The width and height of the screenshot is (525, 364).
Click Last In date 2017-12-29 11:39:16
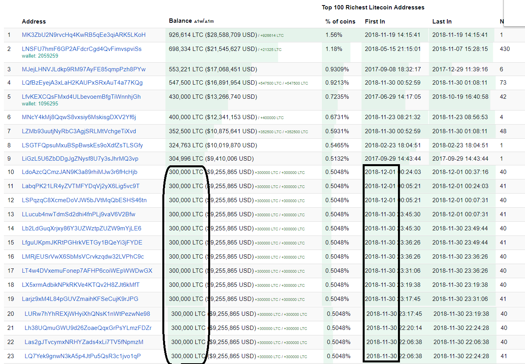(460, 69)
